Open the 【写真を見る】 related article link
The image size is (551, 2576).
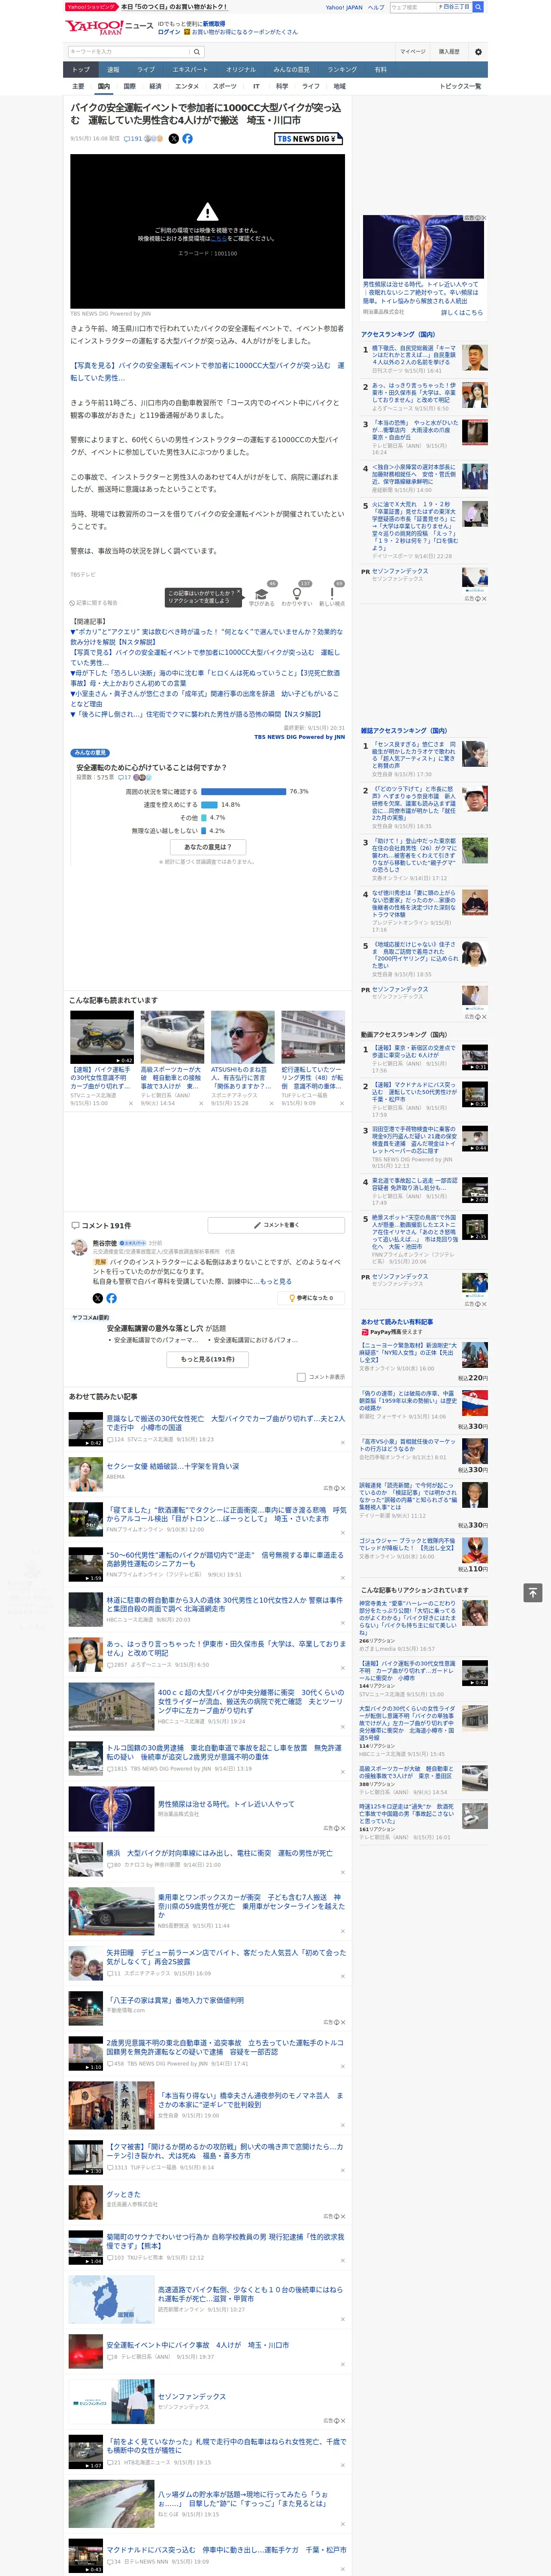pos(207,372)
